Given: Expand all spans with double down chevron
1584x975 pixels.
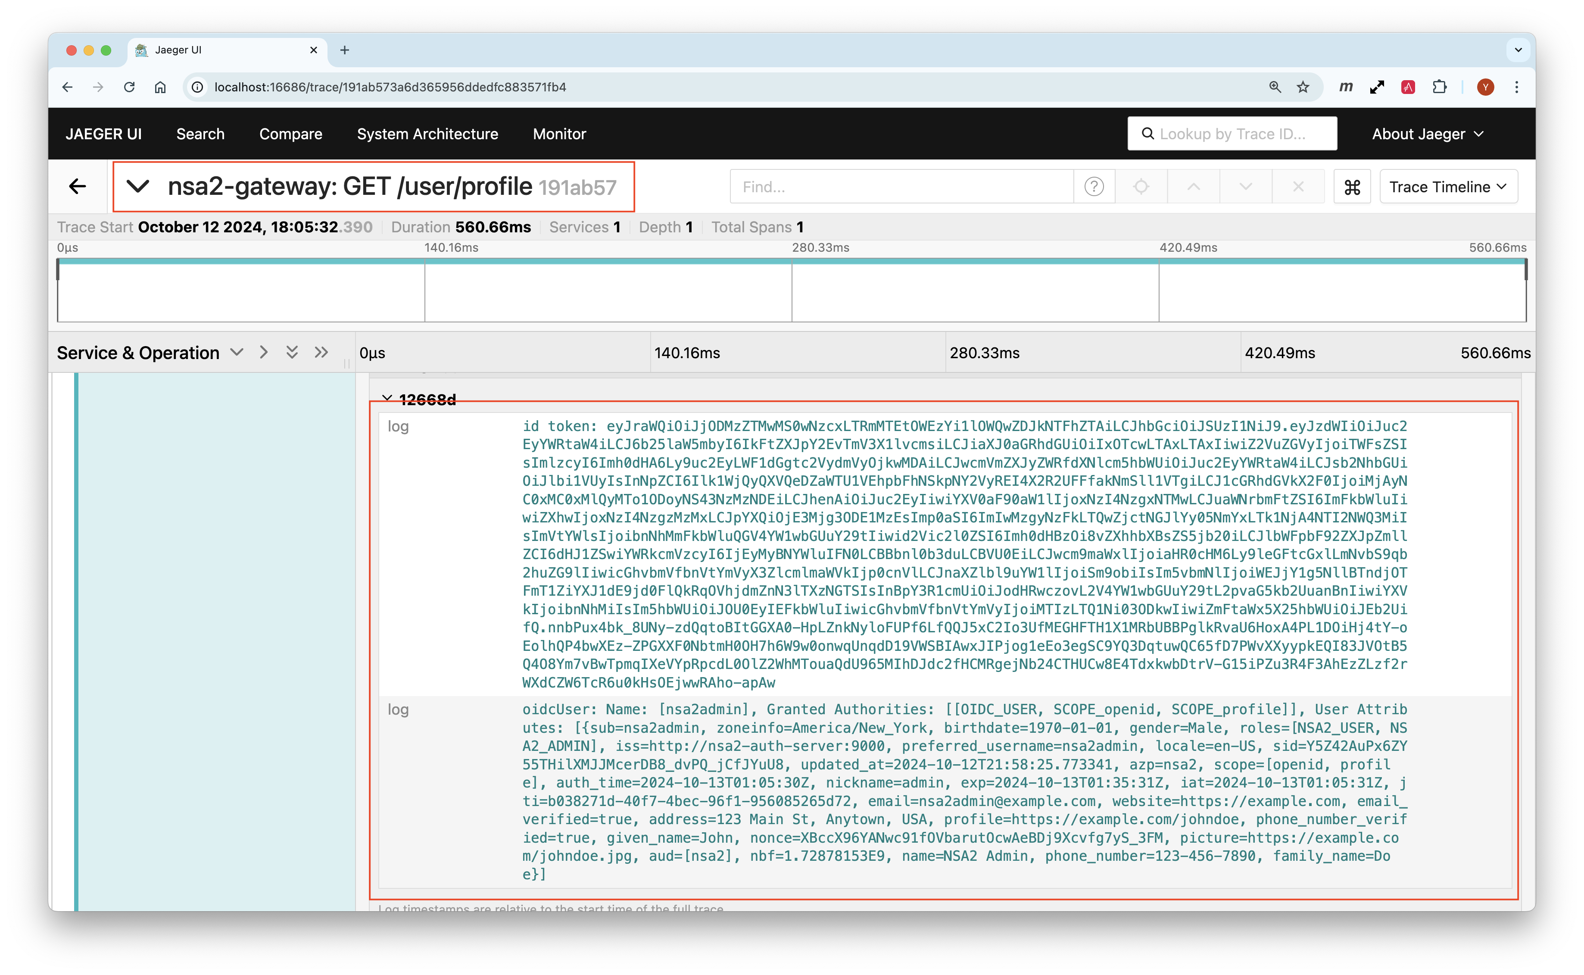Looking at the screenshot, I should click(292, 352).
